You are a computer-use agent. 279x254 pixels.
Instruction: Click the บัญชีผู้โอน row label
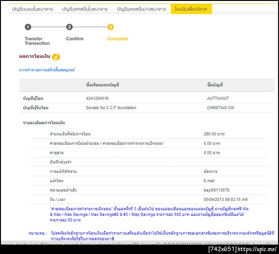click(x=33, y=98)
